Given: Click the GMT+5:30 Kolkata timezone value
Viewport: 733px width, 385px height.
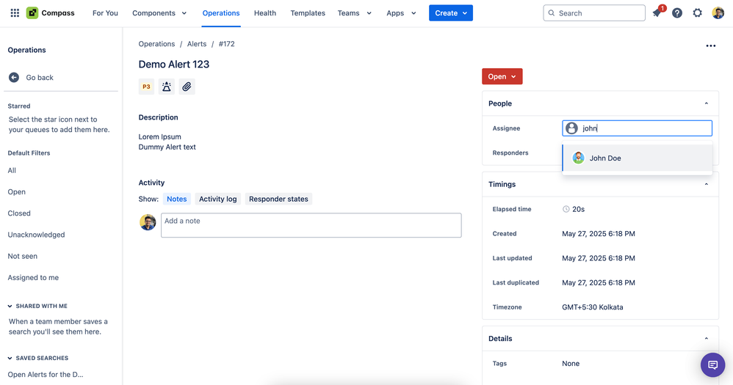Looking at the screenshot, I should (x=592, y=307).
